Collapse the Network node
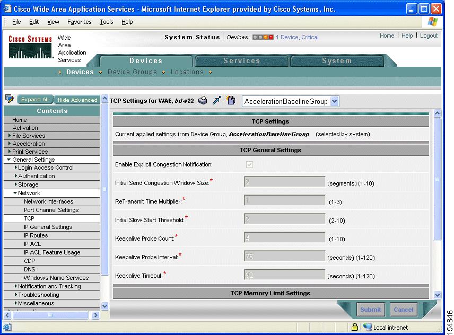 coord(15,193)
